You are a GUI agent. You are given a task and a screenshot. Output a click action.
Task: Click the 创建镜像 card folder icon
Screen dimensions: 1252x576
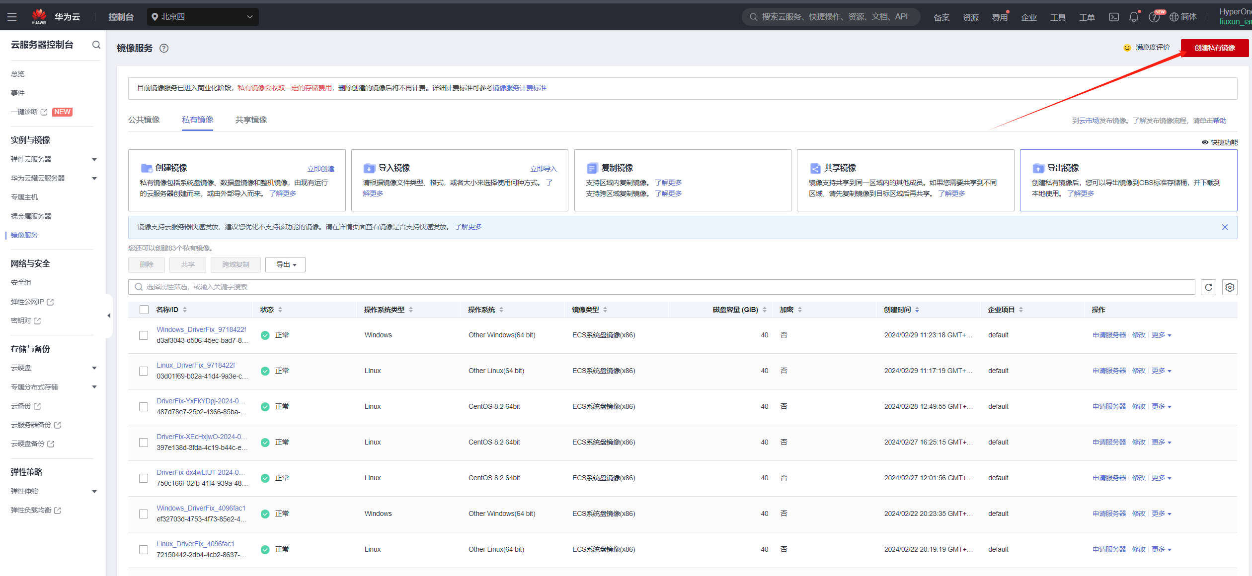tap(146, 168)
